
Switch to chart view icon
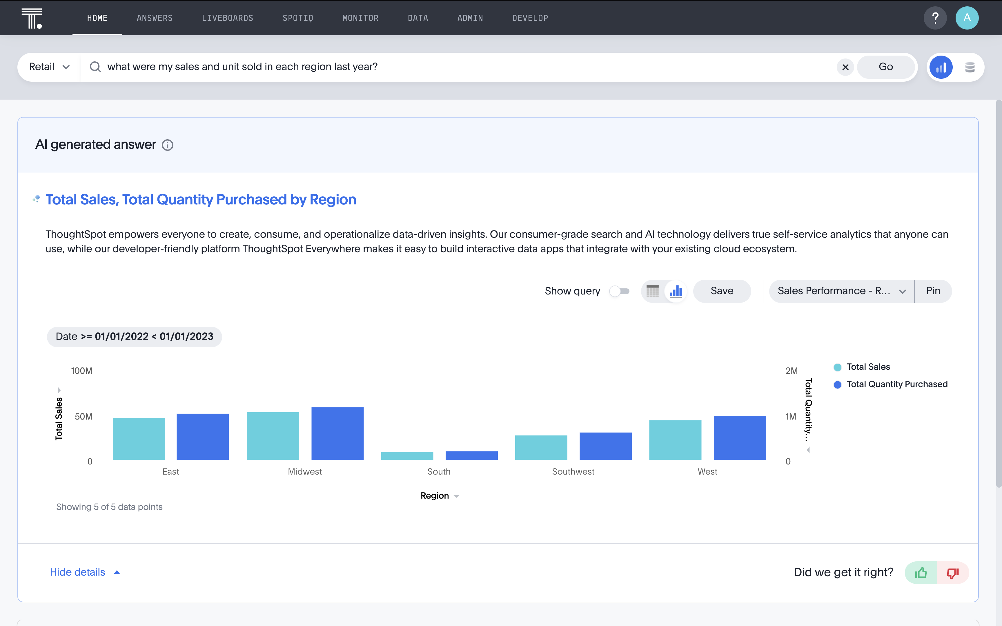[x=676, y=291]
